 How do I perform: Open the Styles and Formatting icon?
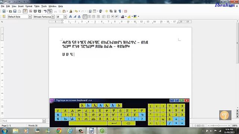[4, 16]
